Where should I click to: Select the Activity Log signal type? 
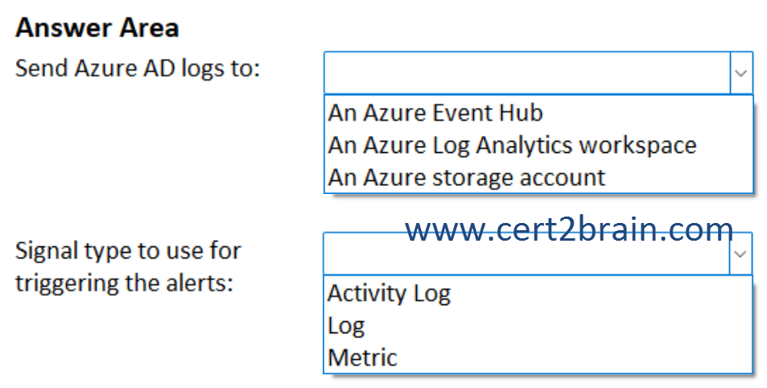point(389,294)
